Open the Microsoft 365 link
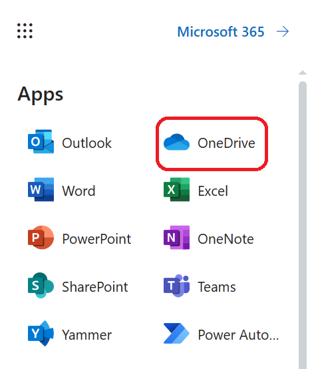The height and width of the screenshot is (369, 310). click(x=221, y=32)
